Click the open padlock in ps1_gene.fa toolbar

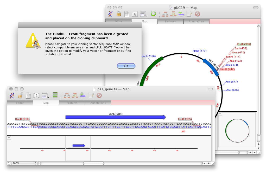point(20,95)
